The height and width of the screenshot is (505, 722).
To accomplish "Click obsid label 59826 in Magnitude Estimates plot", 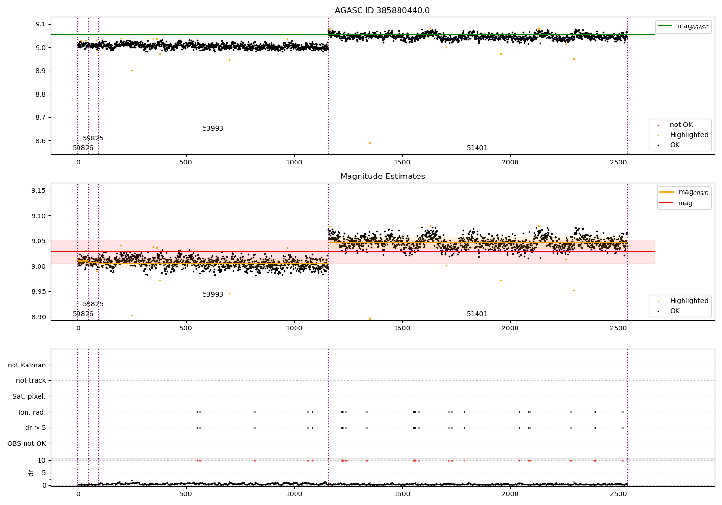I will pos(83,314).
